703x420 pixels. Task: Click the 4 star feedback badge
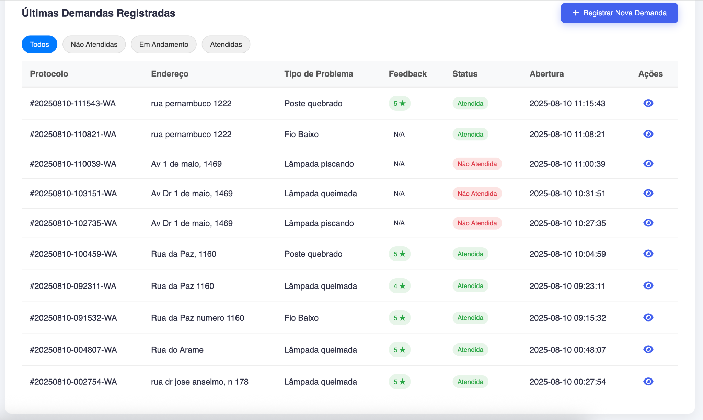point(400,286)
